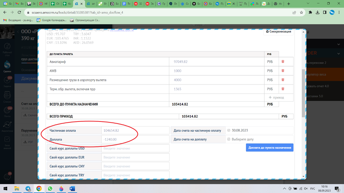Click the Частичная оплата value field
The height and width of the screenshot is (193, 344).
(135, 130)
